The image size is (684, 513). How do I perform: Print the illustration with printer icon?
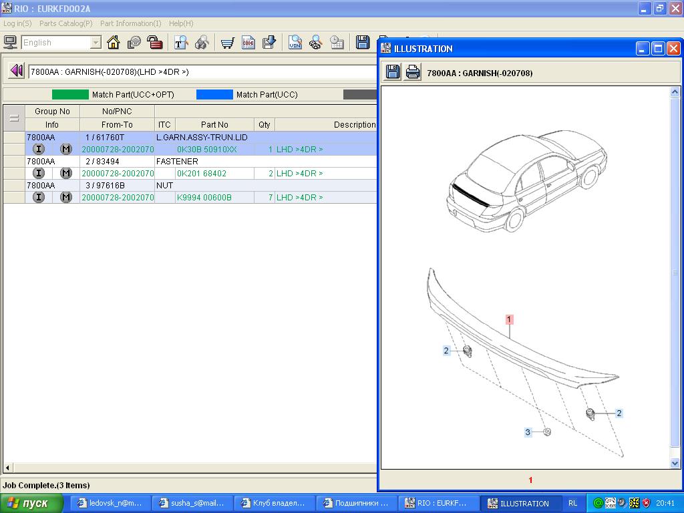(x=413, y=72)
